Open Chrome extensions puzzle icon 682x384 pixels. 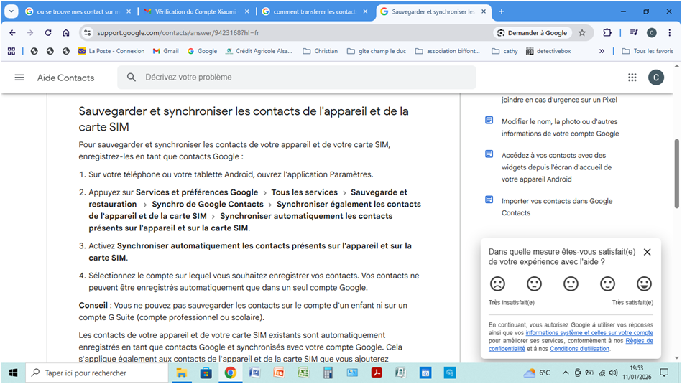click(607, 32)
